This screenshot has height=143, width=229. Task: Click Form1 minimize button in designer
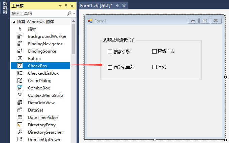[193, 21]
